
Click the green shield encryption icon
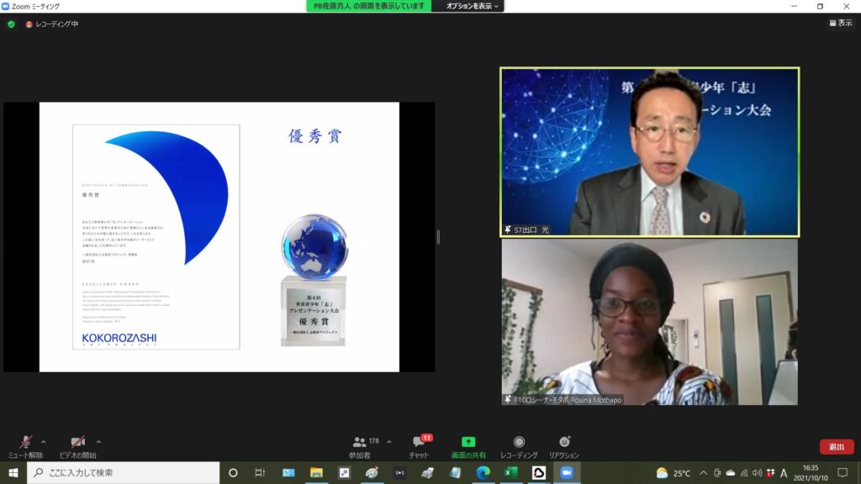coord(11,24)
